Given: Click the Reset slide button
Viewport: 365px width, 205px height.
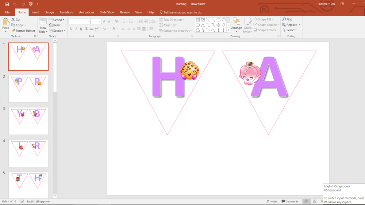Looking at the screenshot, I should click(x=55, y=25).
